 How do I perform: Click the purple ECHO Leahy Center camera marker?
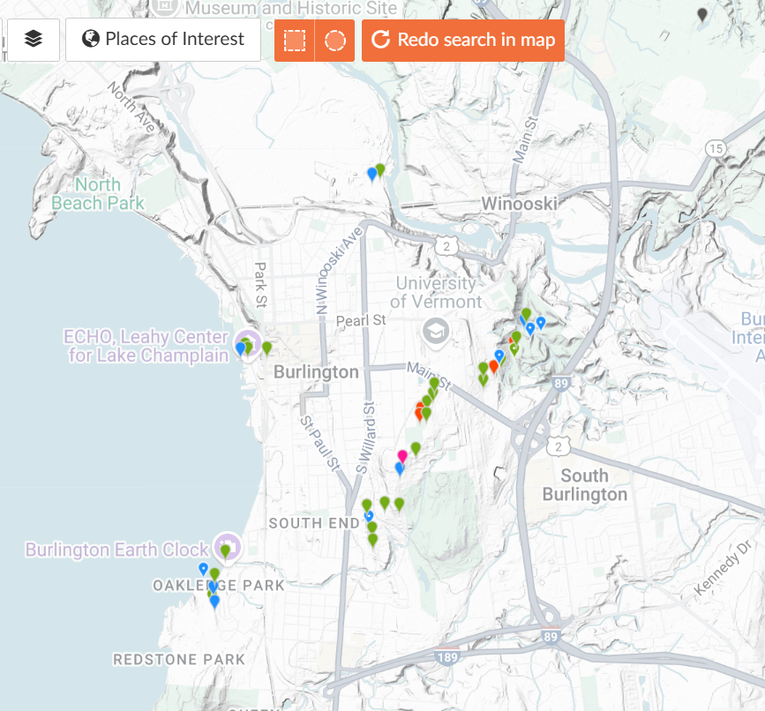251,340
